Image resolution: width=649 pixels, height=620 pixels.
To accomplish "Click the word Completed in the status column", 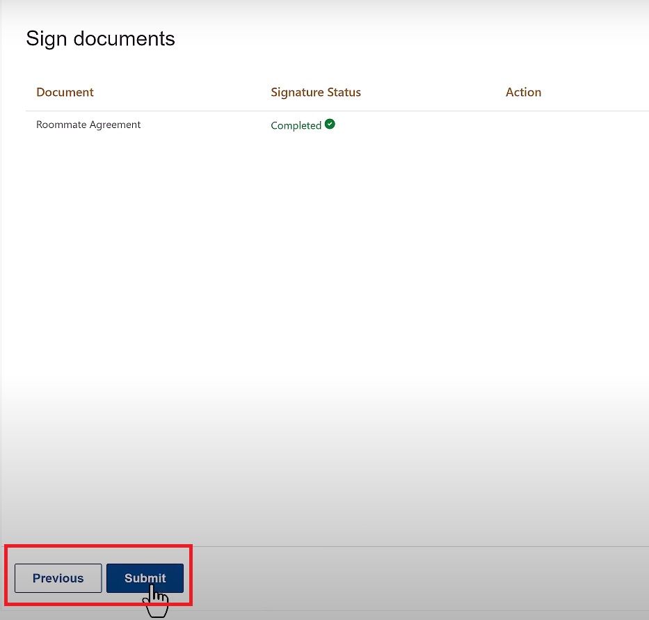I will (x=296, y=126).
